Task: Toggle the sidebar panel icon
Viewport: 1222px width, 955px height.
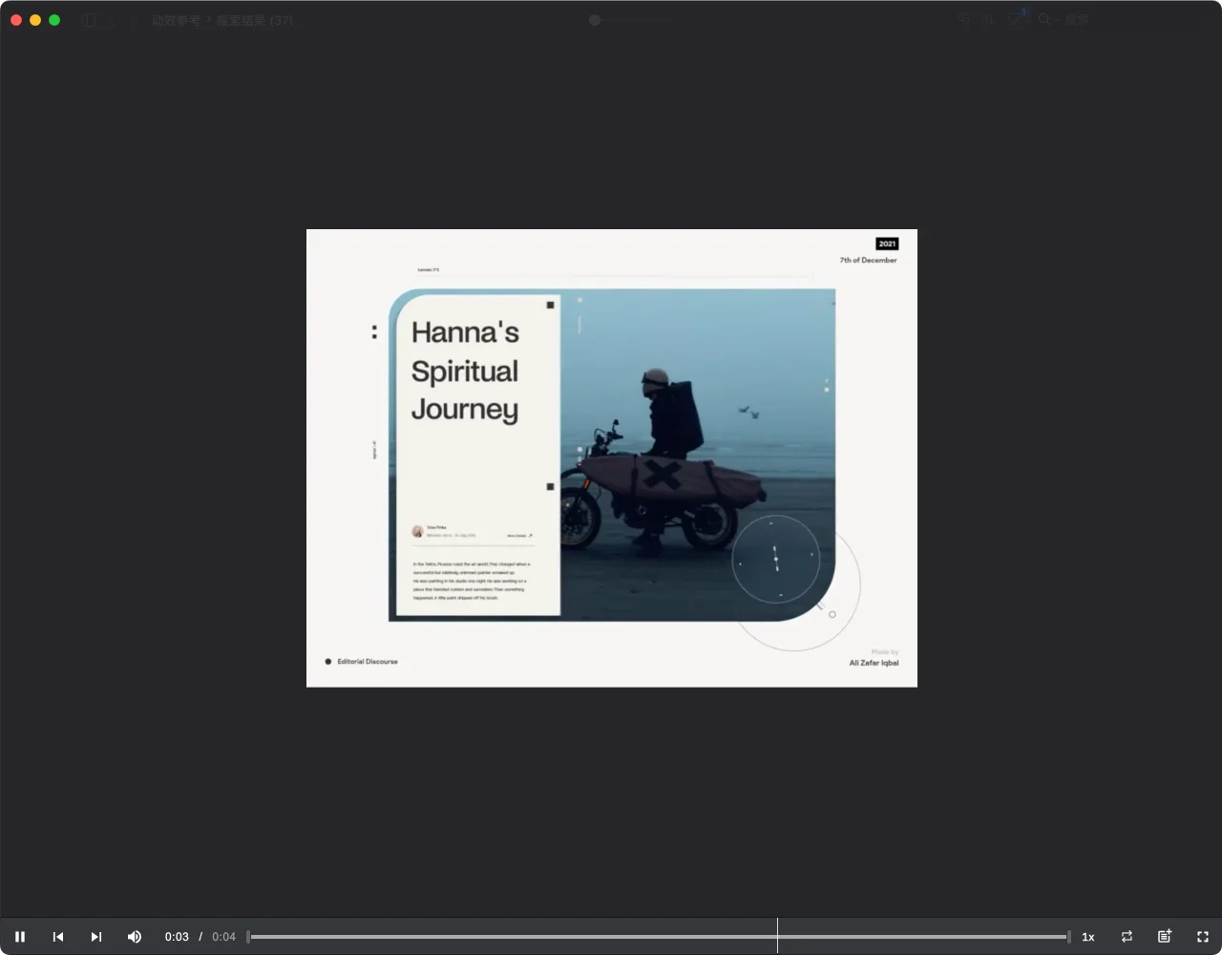Action: (x=89, y=20)
